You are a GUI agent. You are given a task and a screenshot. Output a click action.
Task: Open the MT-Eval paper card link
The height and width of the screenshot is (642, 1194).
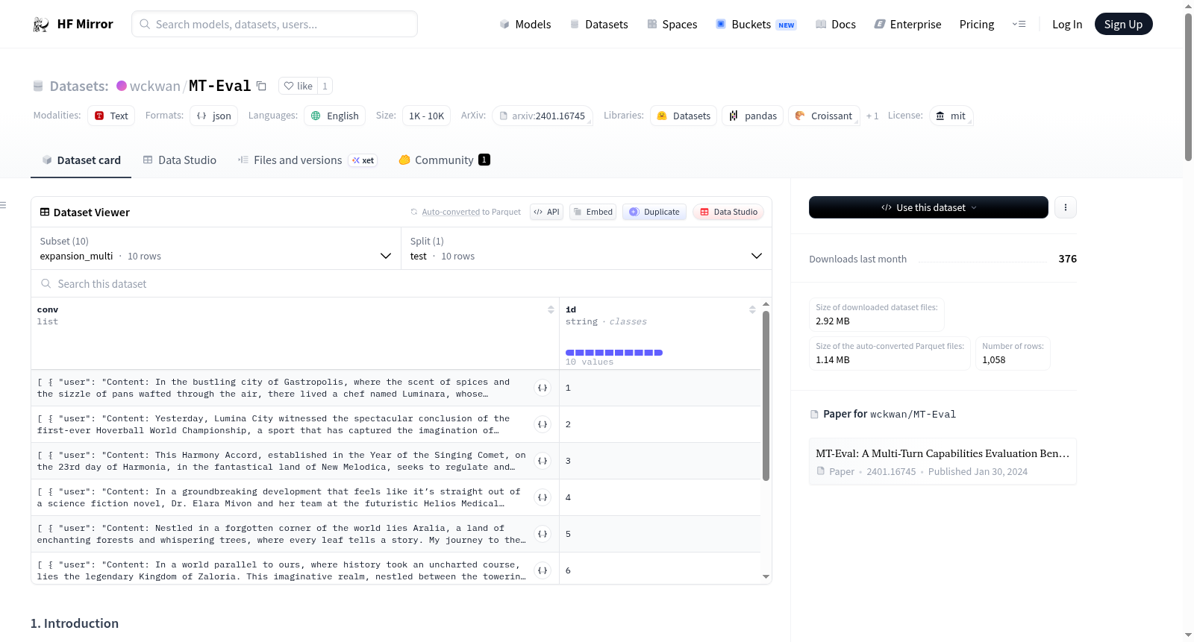[x=943, y=462]
